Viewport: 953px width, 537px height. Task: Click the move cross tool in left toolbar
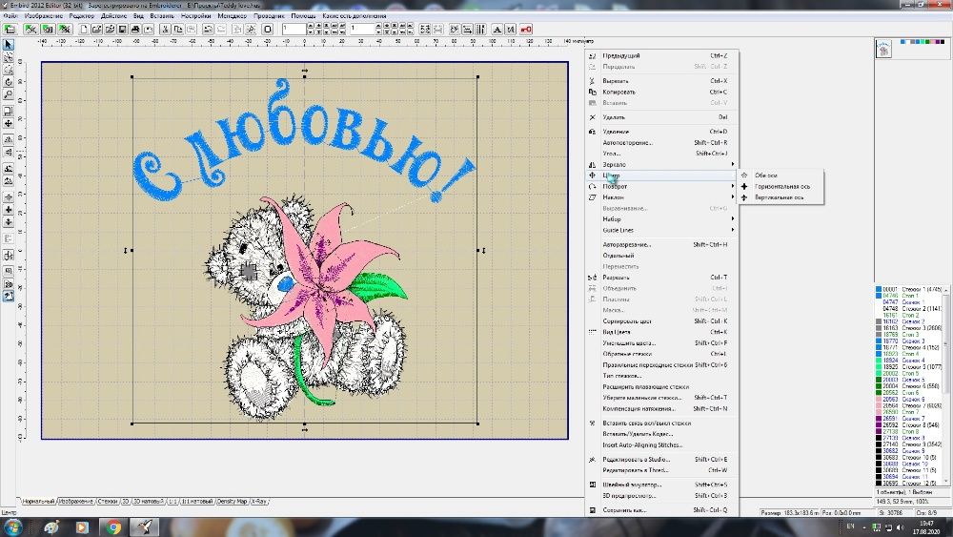[8, 123]
